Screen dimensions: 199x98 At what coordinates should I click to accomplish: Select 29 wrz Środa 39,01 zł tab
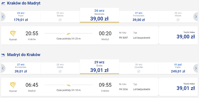(x=99, y=67)
